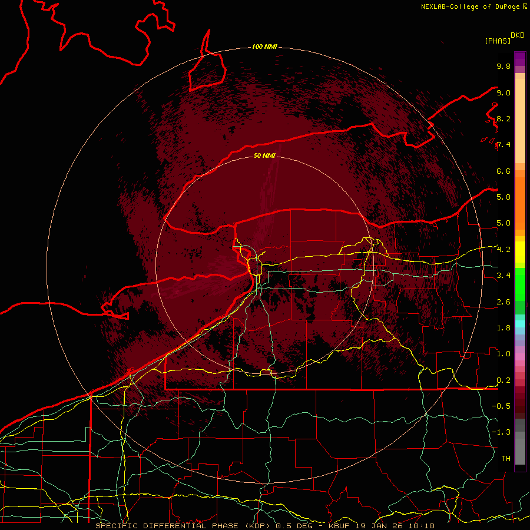
Task: Click the cyan segment of the color bar
Action: [520, 324]
